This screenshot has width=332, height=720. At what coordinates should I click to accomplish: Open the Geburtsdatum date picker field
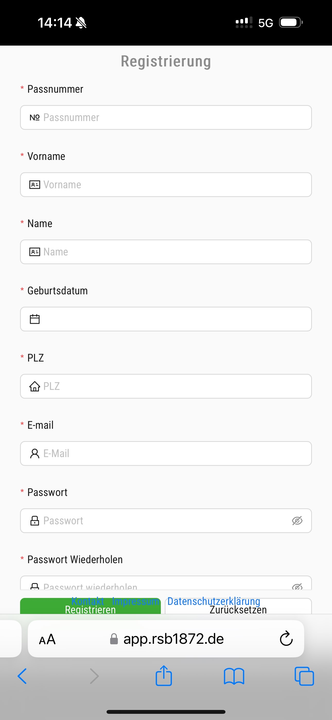pos(166,319)
